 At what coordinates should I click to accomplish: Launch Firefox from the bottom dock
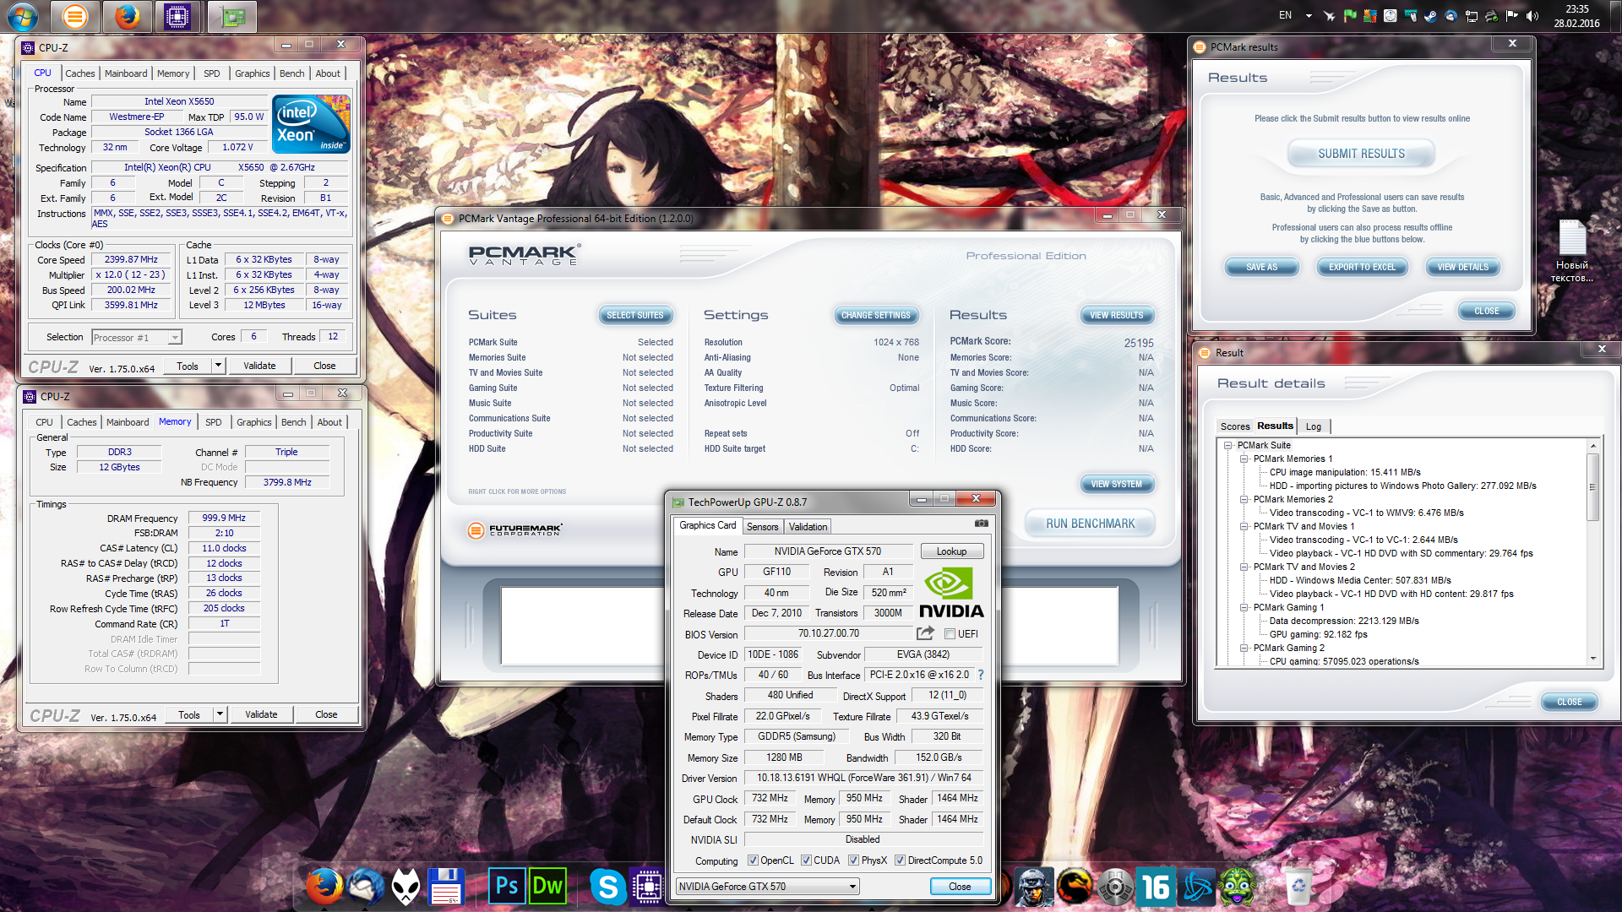(x=324, y=886)
